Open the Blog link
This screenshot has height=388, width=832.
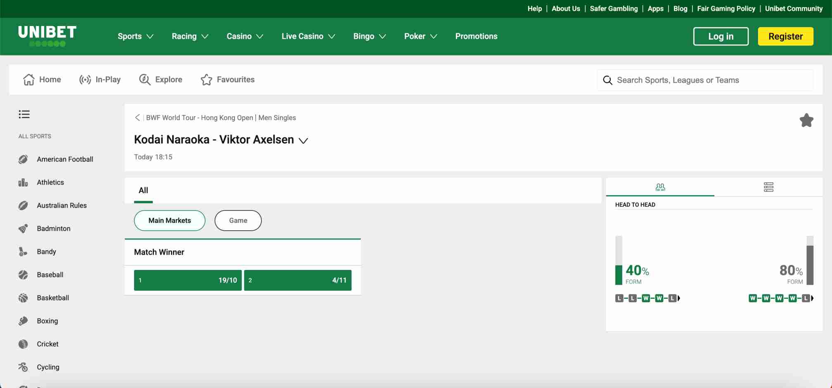pos(680,9)
